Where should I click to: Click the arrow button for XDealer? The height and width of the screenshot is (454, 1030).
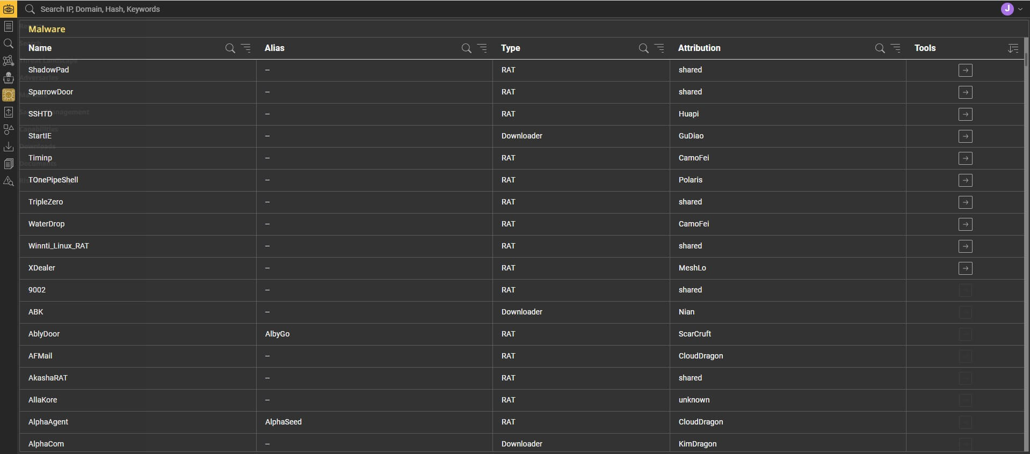click(965, 268)
